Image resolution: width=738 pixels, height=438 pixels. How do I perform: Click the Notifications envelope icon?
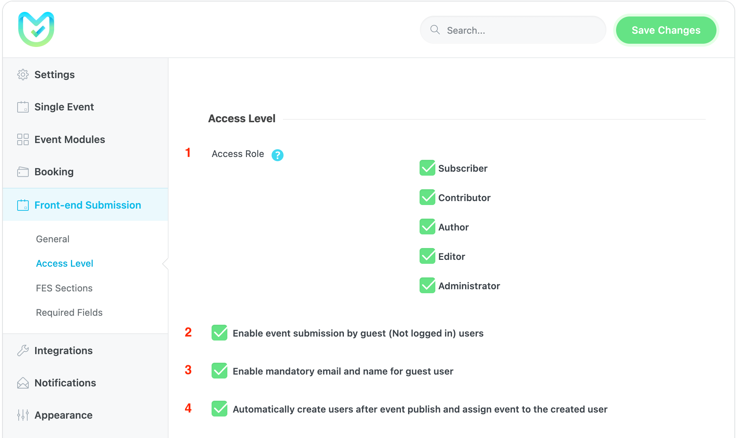(23, 383)
